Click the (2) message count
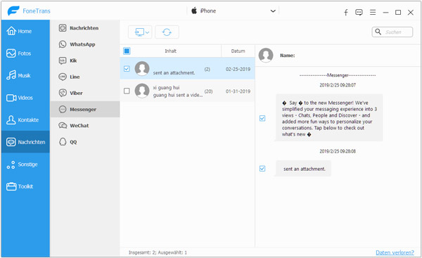 [x=207, y=69]
